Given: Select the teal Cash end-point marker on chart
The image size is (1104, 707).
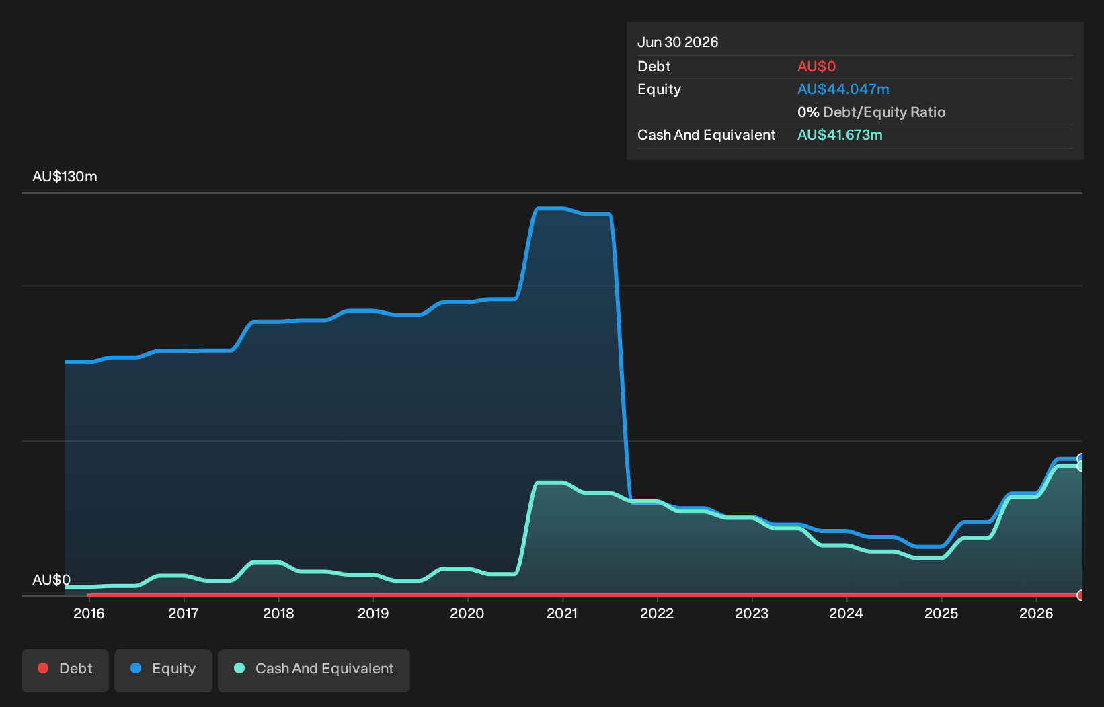Looking at the screenshot, I should point(1081,466).
